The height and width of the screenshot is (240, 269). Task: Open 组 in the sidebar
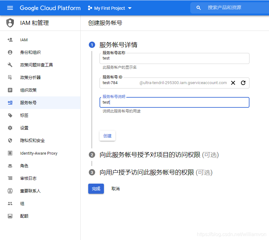pos(40,203)
